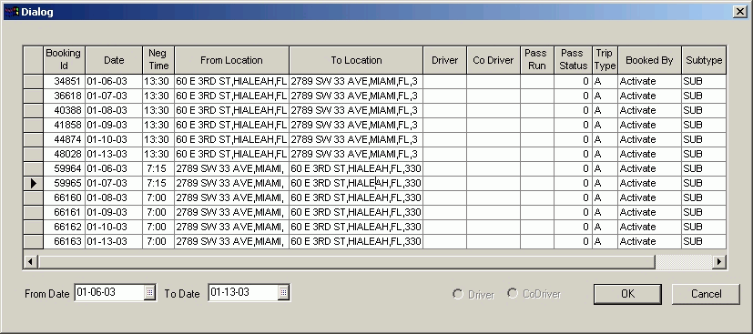
Task: Click booking id cell 66161
Action: [65, 212]
